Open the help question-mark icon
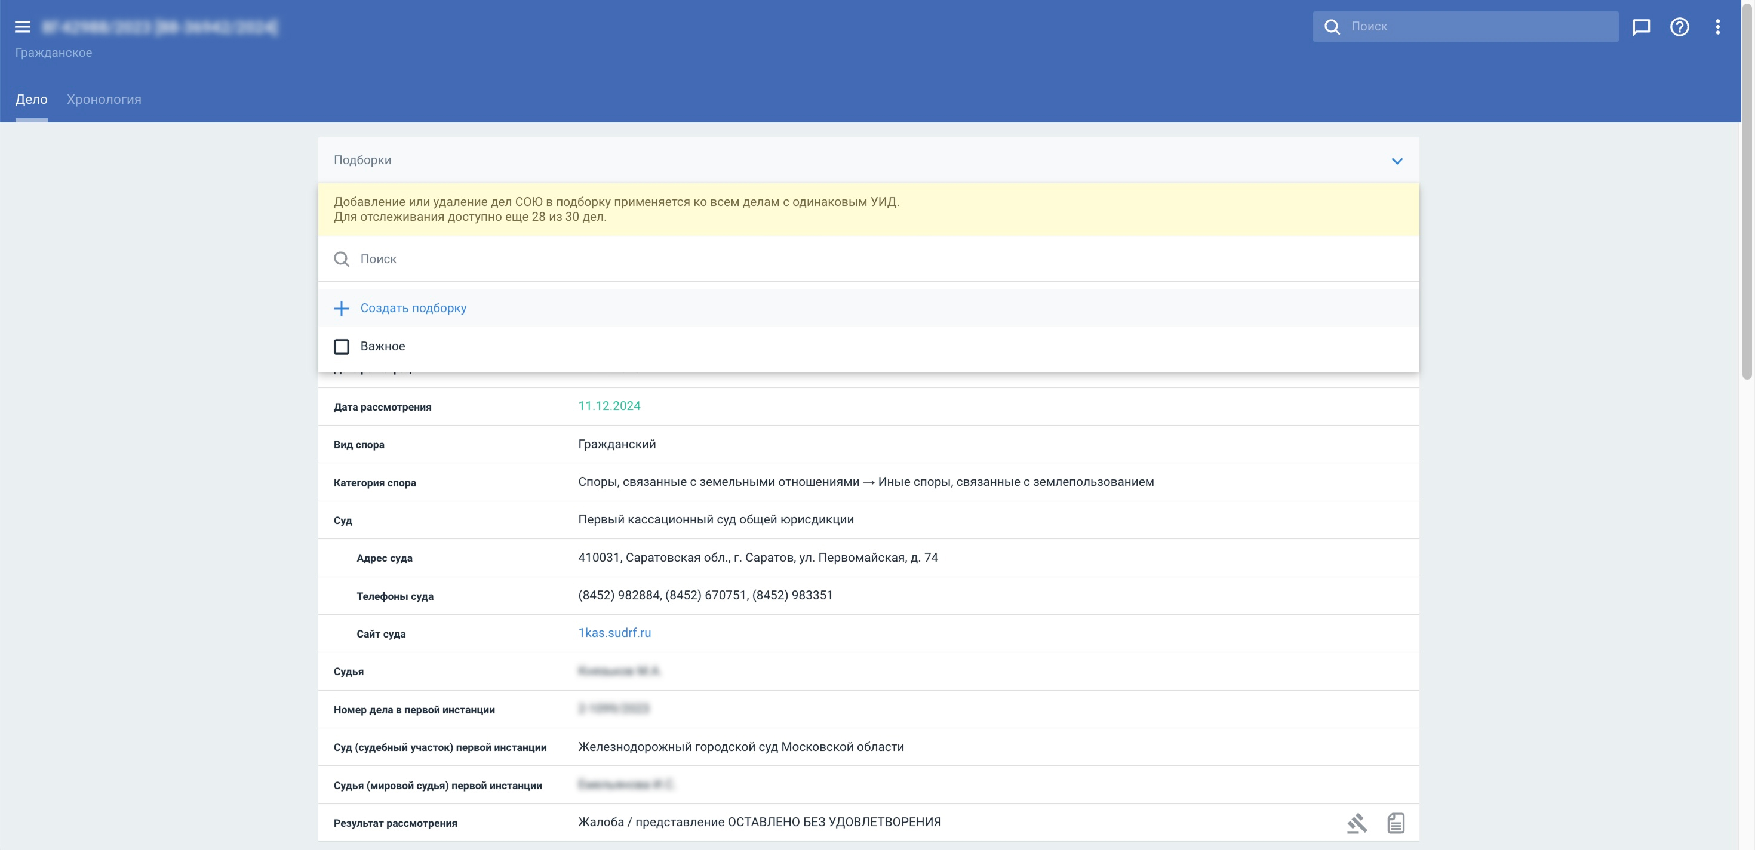This screenshot has height=850, width=1755. (x=1679, y=26)
